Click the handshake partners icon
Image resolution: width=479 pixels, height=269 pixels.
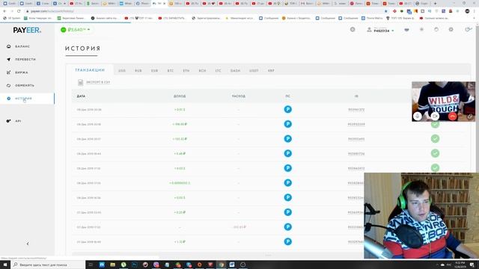[x=406, y=30]
